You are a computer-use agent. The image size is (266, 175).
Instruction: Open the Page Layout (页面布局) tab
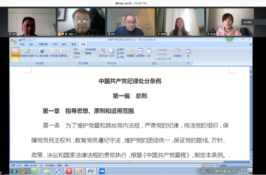tap(43, 44)
